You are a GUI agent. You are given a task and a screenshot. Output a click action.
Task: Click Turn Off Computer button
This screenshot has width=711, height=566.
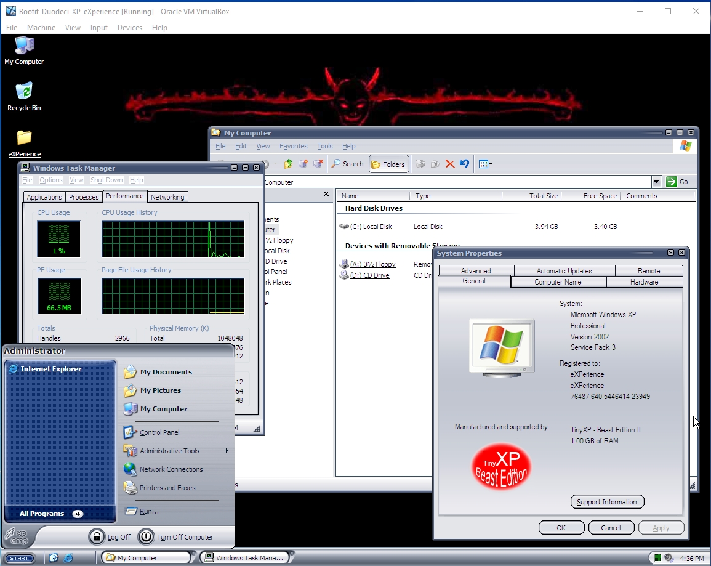176,537
